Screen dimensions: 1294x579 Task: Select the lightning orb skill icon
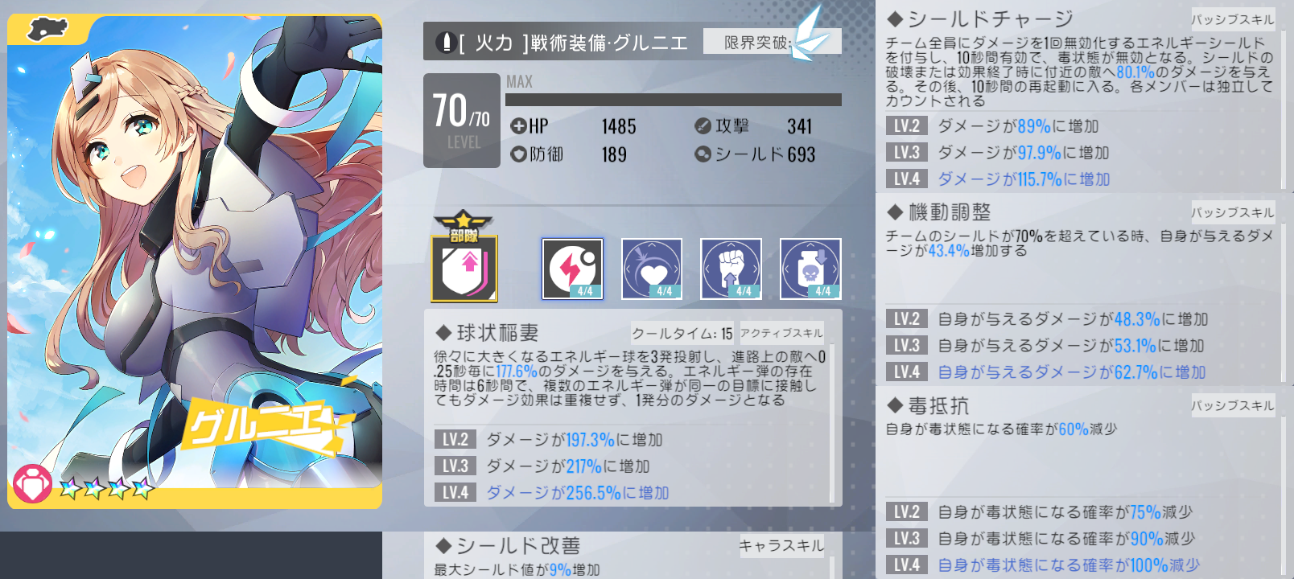tap(572, 269)
